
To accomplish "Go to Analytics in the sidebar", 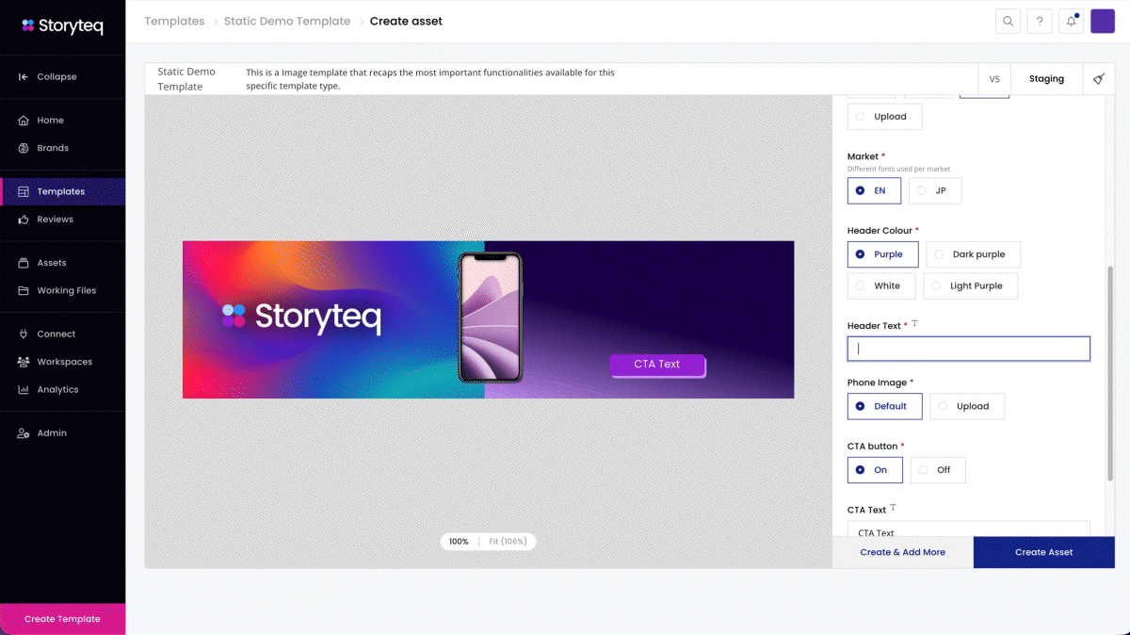I will 57,390.
